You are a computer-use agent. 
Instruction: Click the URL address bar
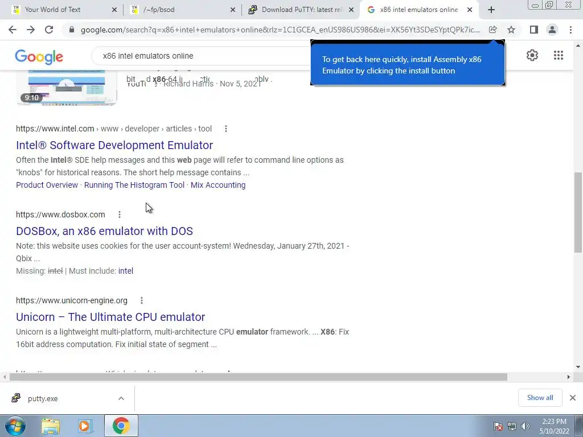[280, 30]
